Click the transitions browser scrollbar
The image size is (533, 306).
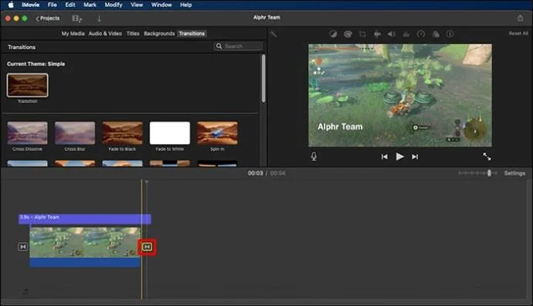click(263, 79)
